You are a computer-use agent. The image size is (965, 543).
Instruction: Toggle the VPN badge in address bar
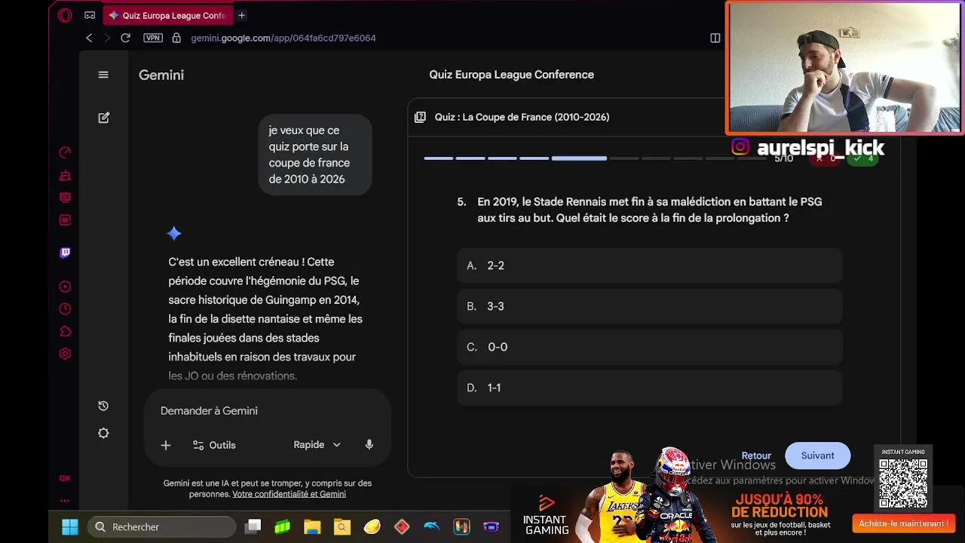[153, 38]
